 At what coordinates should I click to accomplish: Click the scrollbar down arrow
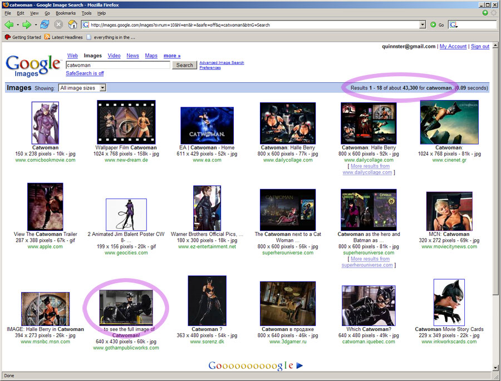pos(495,368)
